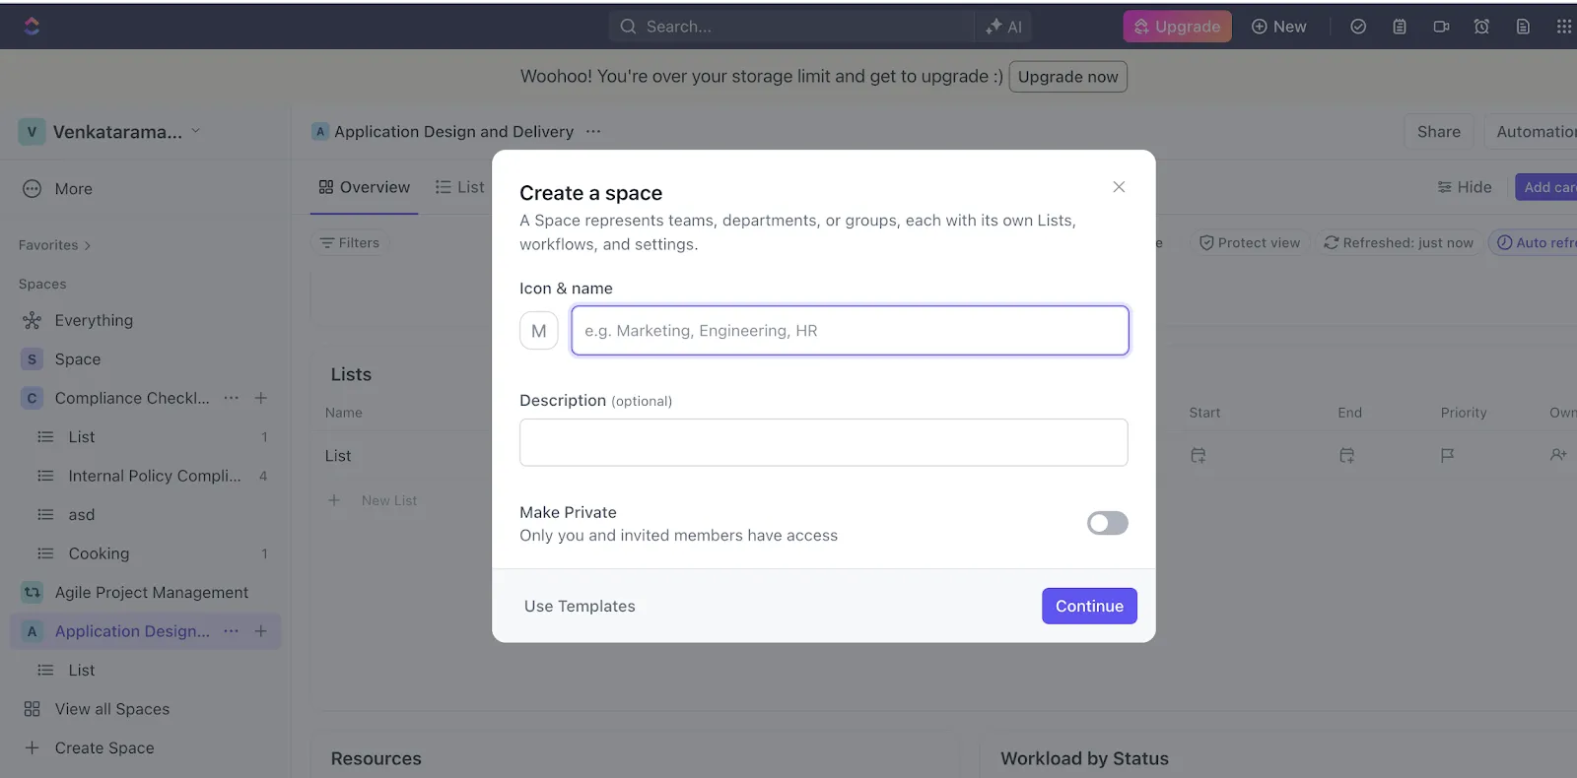This screenshot has width=1577, height=778.
Task: Toggle the Make Private switch
Action: 1108,523
